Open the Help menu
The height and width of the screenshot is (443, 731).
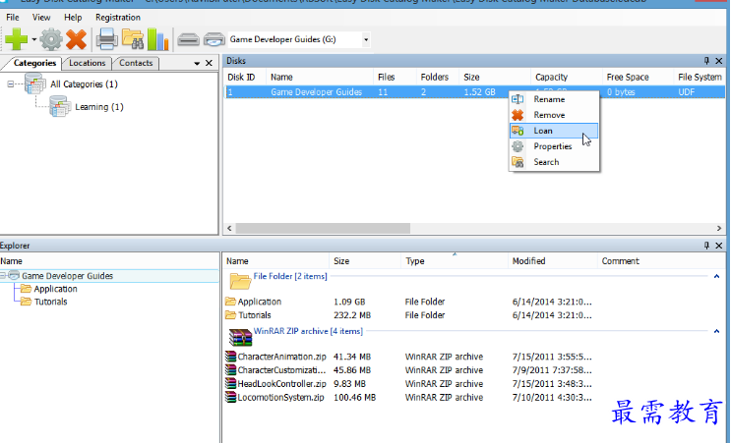coord(73,18)
